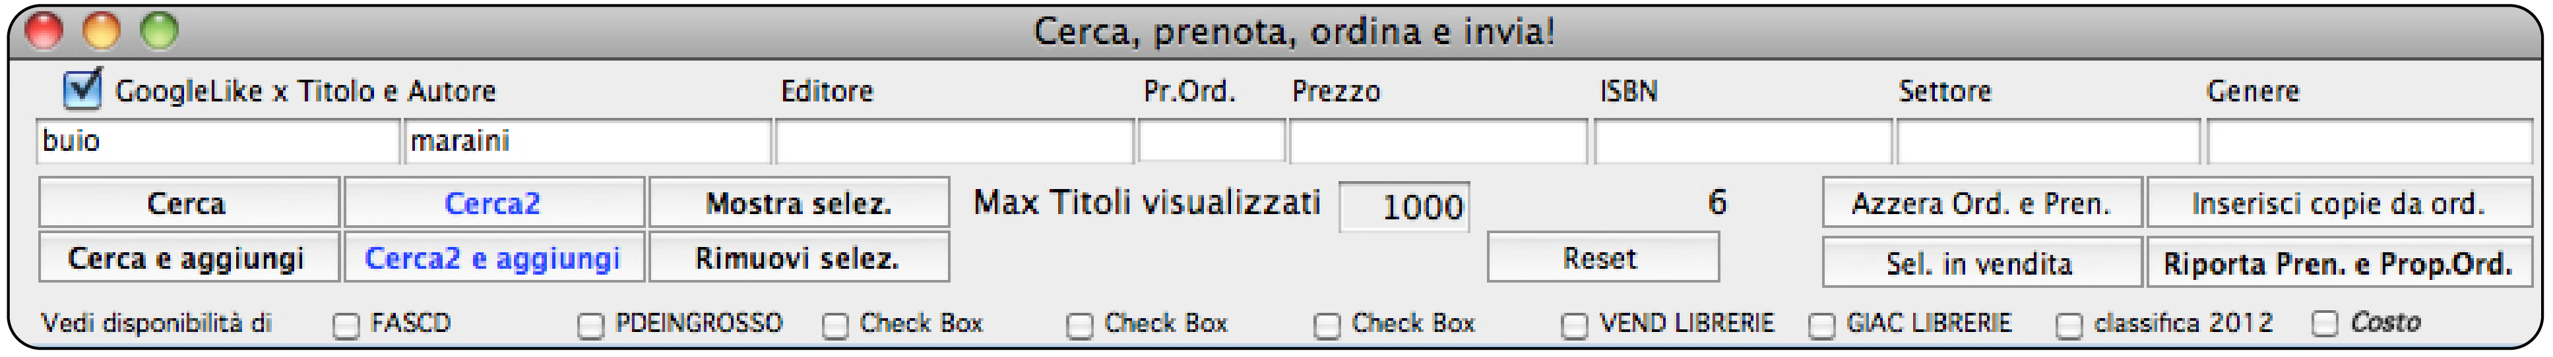The width and height of the screenshot is (2553, 357).
Task: Click Azzera Ord. e Pren. button
Action: (x=1982, y=203)
